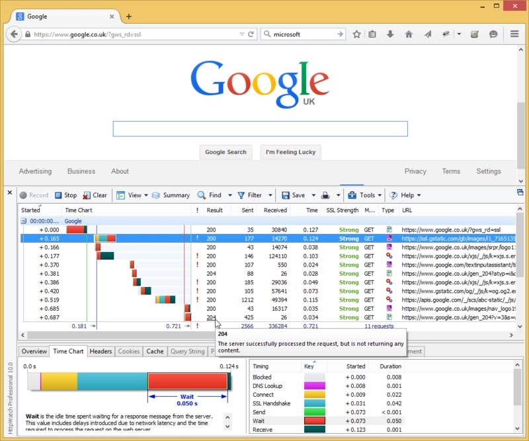The width and height of the screenshot is (529, 441).
Task: Clear the captured requests in HttpWatch
Action: 95,195
